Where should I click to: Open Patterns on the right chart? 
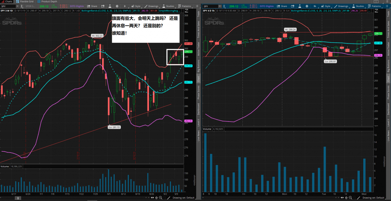373,6
